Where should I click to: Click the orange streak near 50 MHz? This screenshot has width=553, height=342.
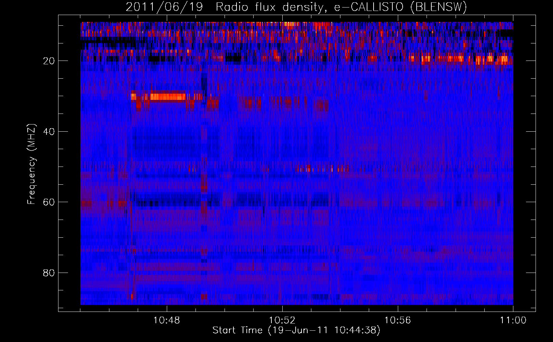(321, 169)
